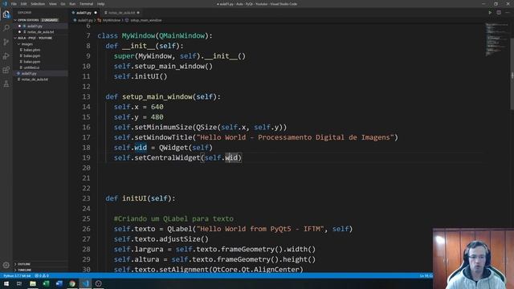Open the editor More Actions ellipsis

point(508,13)
